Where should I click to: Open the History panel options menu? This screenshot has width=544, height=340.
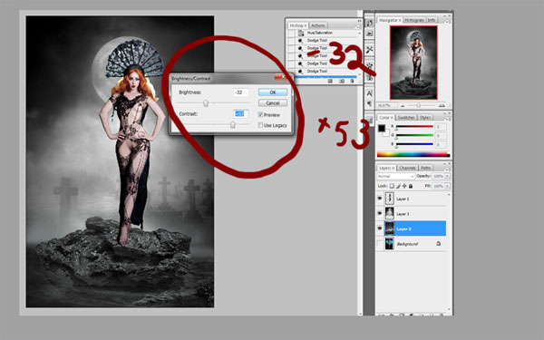pyautogui.click(x=358, y=27)
